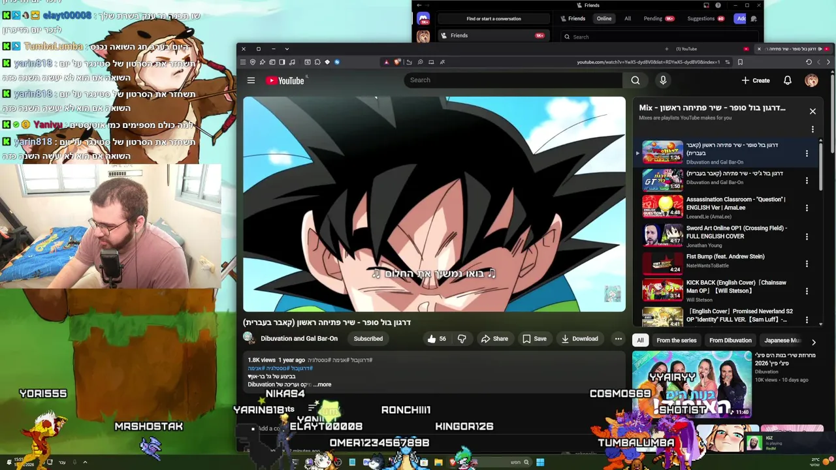Toggle the Subscribed button for Dibuvation
The height and width of the screenshot is (470, 836).
point(368,339)
